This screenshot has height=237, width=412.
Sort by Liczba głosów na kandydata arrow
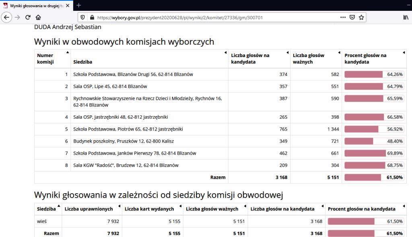(x=287, y=53)
